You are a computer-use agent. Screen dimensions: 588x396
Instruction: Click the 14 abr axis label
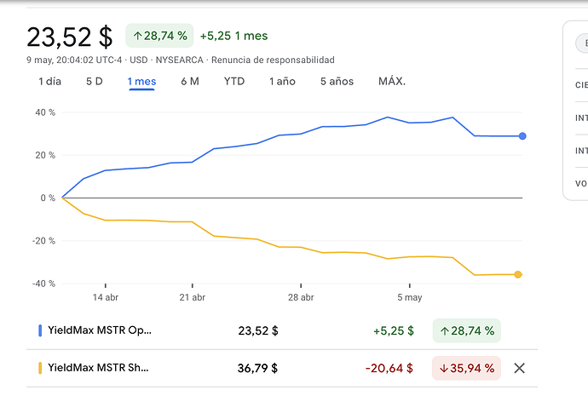pyautogui.click(x=106, y=297)
